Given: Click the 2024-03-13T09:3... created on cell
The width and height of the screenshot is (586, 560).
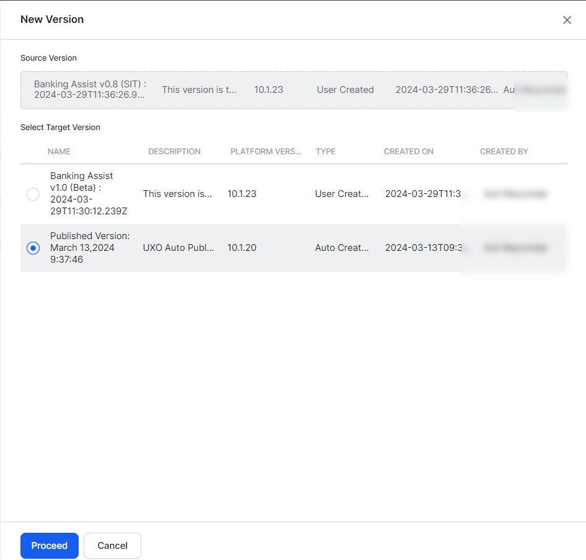Looking at the screenshot, I should [422, 248].
